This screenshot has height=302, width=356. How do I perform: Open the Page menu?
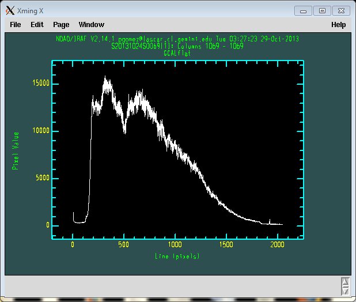61,25
